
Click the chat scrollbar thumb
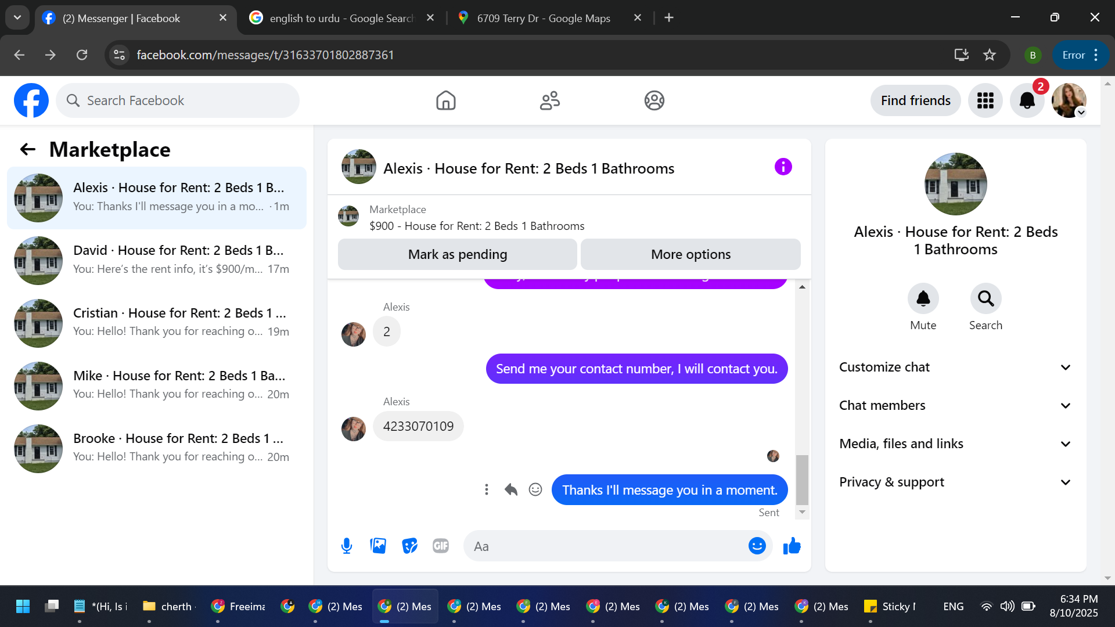(x=802, y=480)
